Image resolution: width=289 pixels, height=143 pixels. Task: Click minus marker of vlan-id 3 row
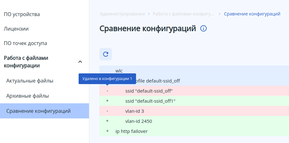coord(107,111)
